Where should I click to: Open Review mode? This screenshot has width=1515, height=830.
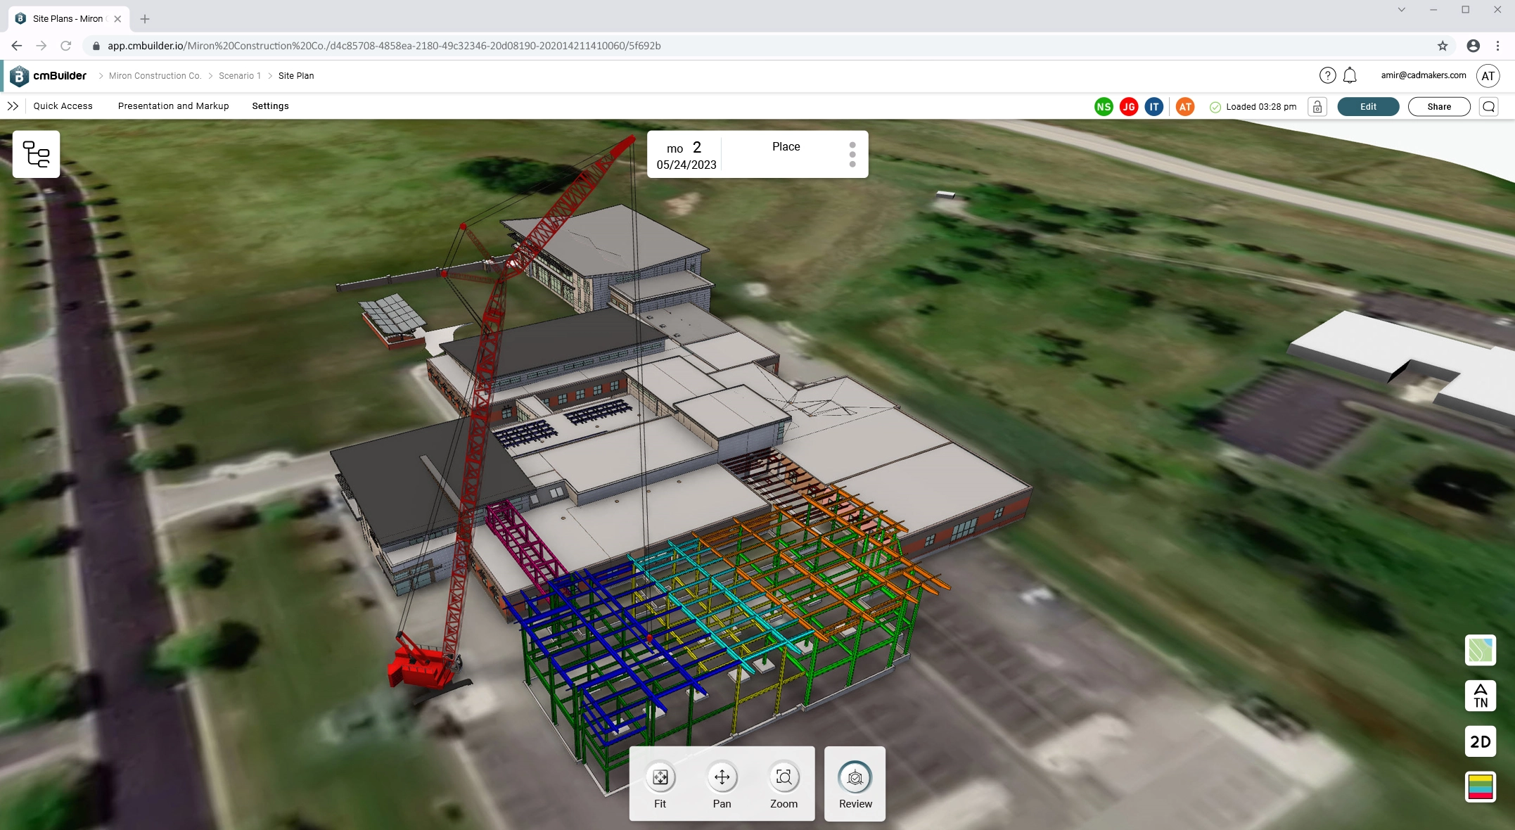click(x=855, y=779)
